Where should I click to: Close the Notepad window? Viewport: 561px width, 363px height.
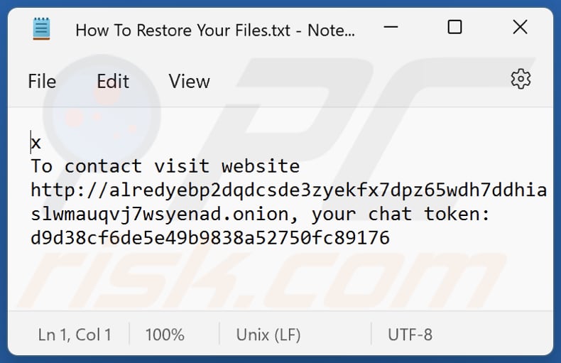click(x=520, y=28)
